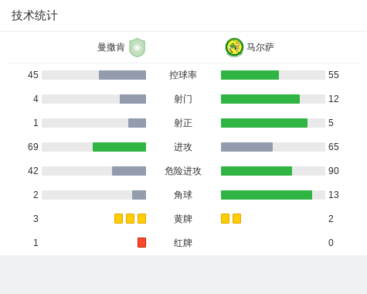Click 马尔萨's first yellow card icon

pos(225,218)
